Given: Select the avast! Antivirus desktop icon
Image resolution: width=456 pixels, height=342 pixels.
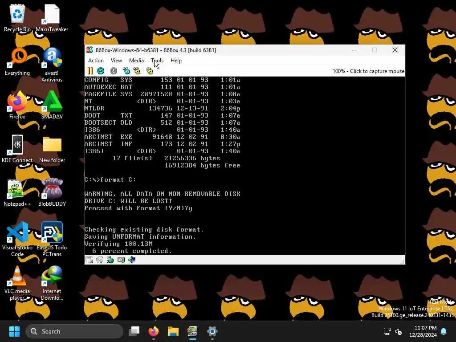Looking at the screenshot, I should [x=52, y=65].
